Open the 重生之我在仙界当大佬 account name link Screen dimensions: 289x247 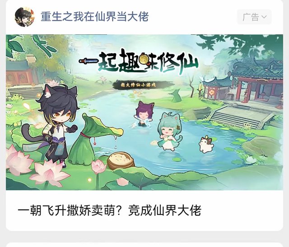(x=94, y=17)
